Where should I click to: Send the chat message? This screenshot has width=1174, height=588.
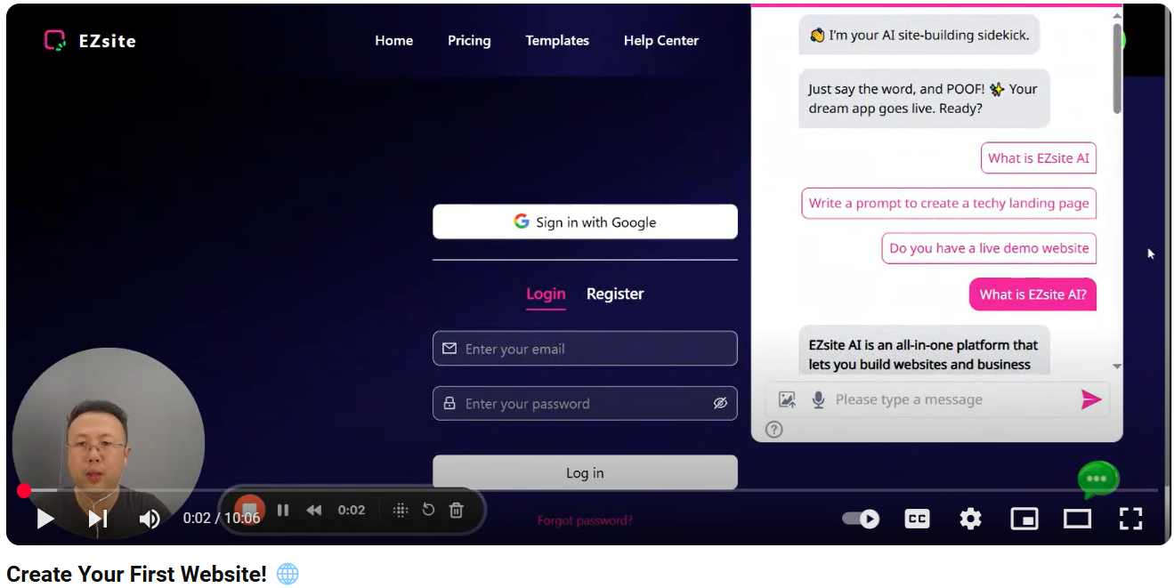[1091, 399]
